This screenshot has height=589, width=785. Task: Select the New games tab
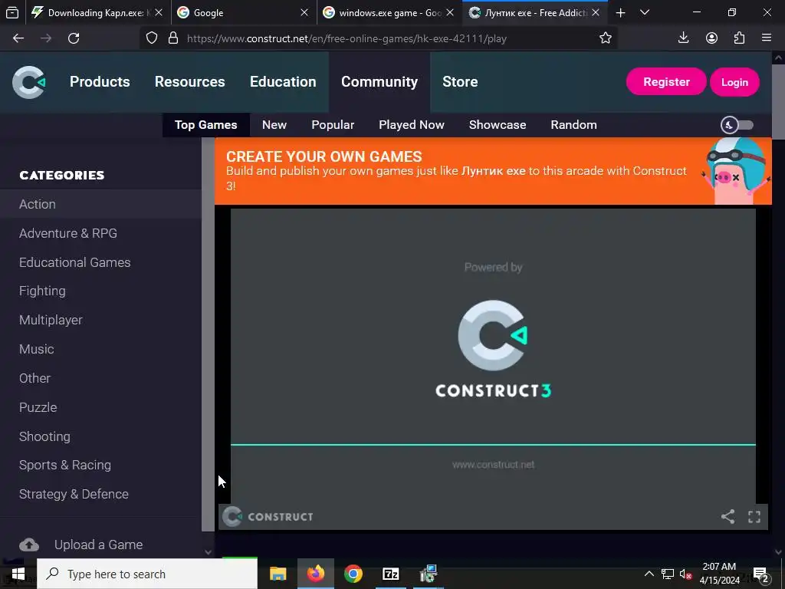[x=274, y=125]
